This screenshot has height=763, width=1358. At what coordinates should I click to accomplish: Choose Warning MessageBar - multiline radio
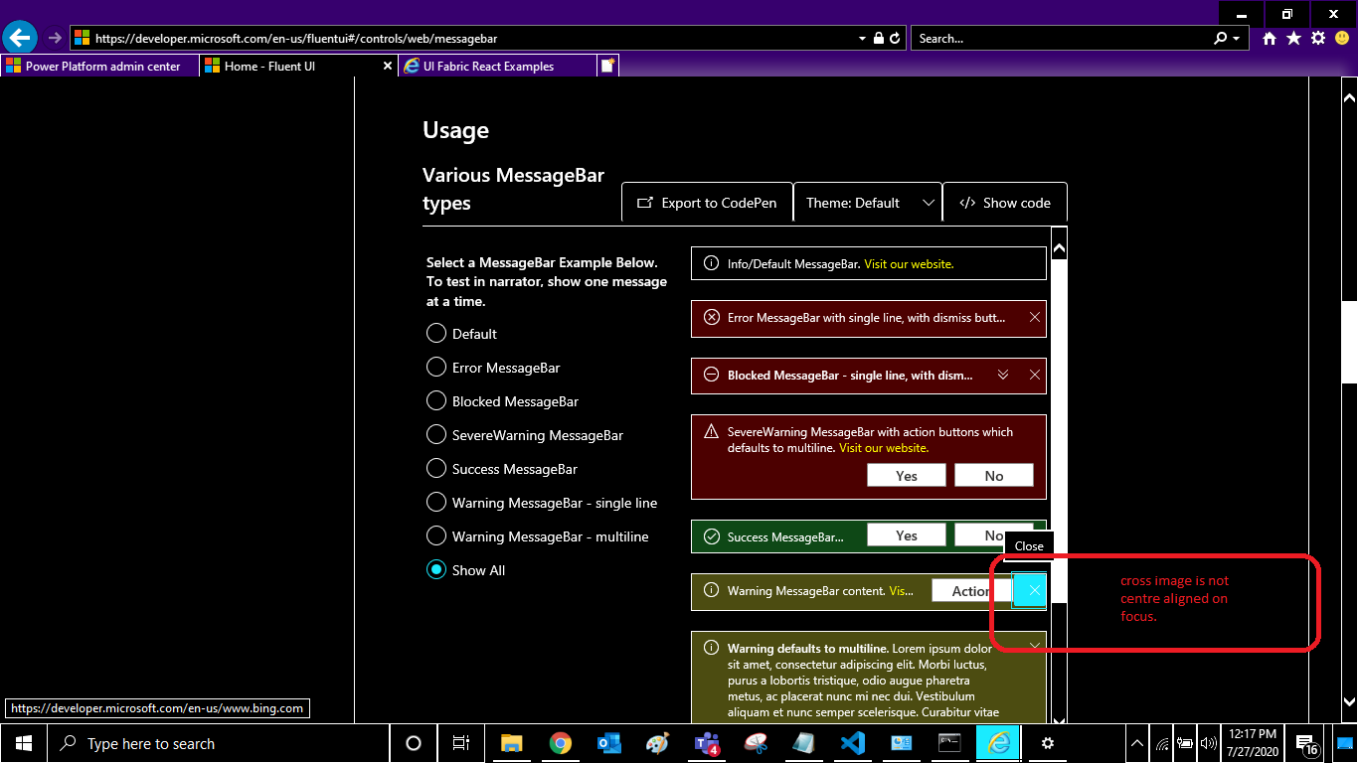tap(435, 535)
